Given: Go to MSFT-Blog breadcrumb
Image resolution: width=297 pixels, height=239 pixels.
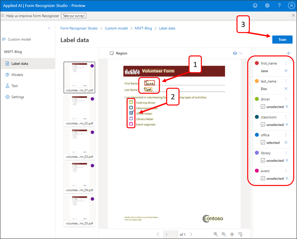Looking at the screenshot, I should tap(143, 28).
